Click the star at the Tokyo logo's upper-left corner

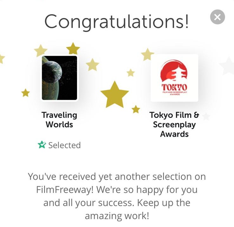click(147, 55)
